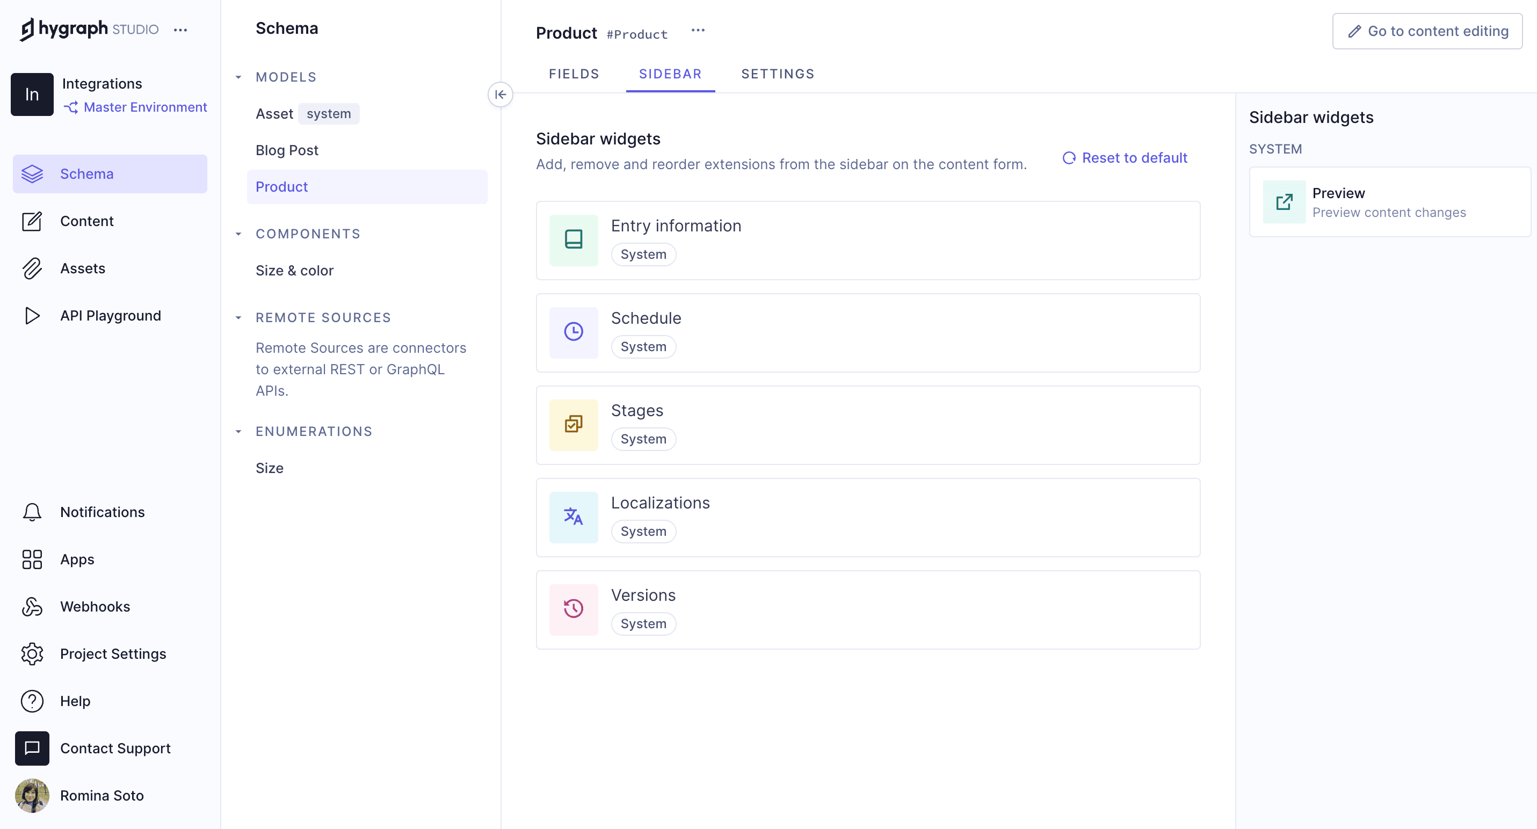The width and height of the screenshot is (1537, 829).
Task: Open the Assets section in the sidebar
Action: 83,268
